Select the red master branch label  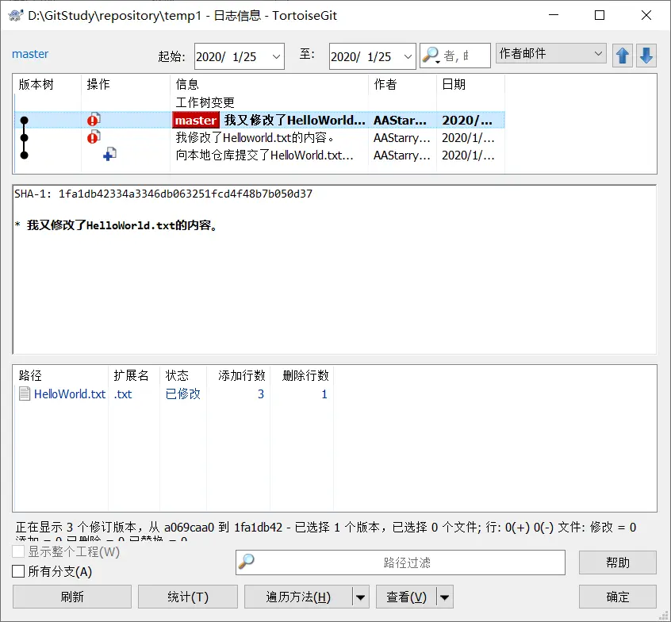[x=194, y=120]
